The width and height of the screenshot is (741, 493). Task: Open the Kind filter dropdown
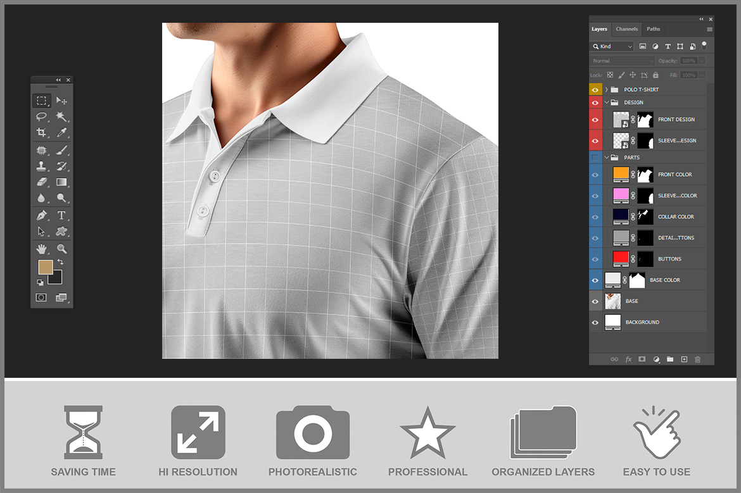612,46
